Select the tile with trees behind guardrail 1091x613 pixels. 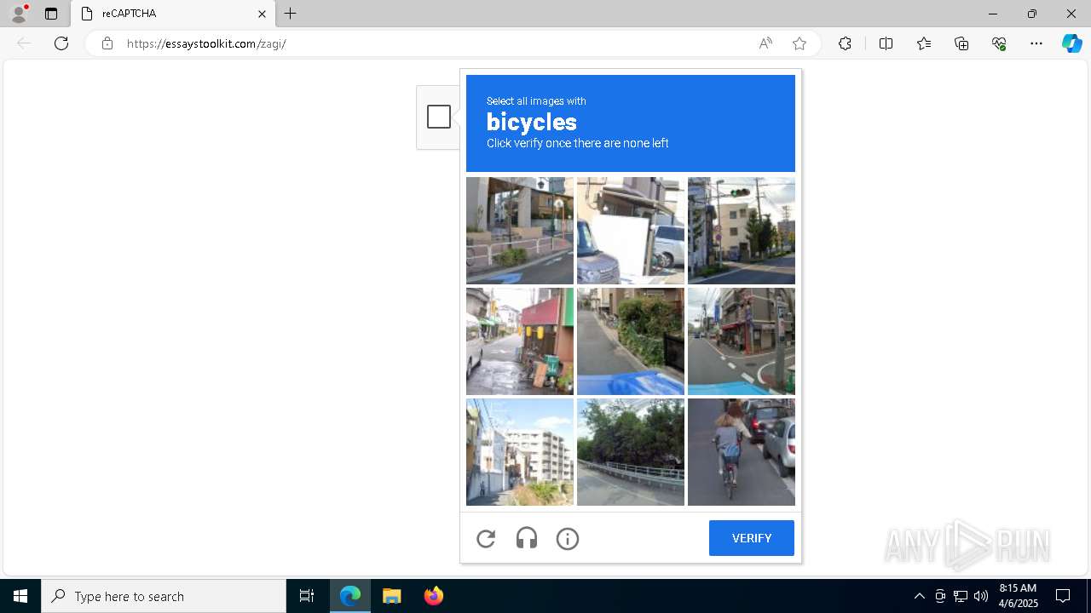coord(631,452)
